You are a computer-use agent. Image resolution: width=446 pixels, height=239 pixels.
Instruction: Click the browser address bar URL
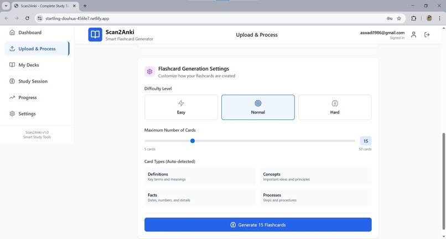(x=77, y=18)
